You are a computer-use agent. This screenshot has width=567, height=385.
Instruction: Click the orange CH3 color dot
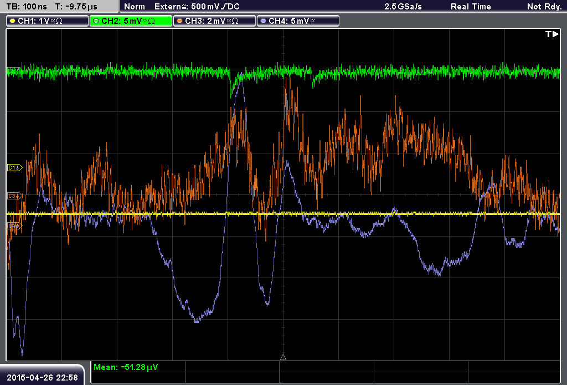[x=180, y=21]
